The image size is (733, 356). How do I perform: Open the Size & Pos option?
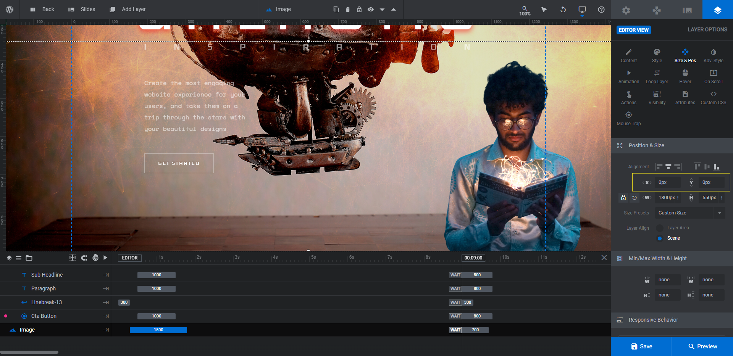(x=685, y=56)
